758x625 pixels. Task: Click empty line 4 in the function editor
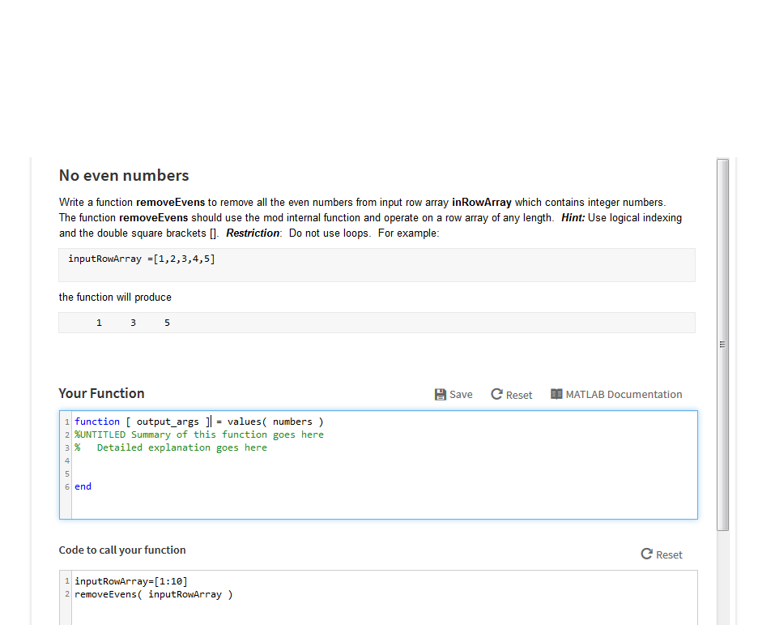point(162,460)
